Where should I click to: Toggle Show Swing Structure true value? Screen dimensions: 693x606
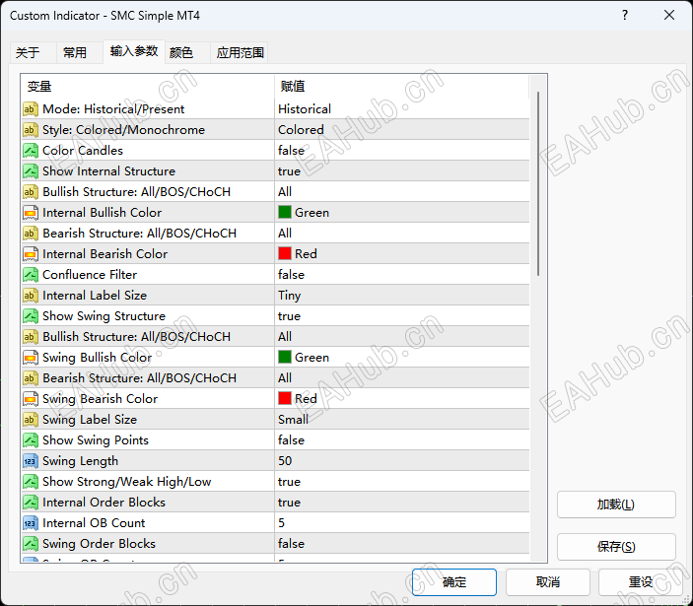point(402,316)
